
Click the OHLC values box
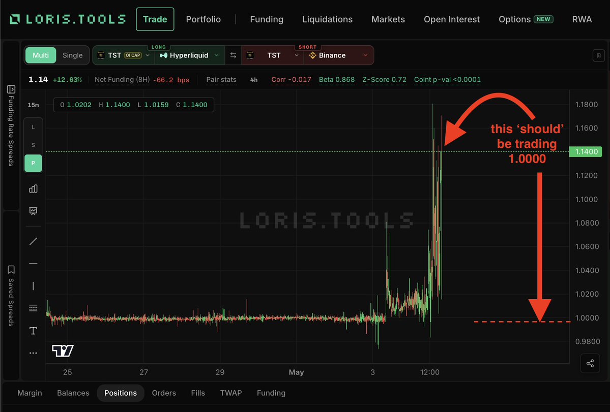(133, 105)
